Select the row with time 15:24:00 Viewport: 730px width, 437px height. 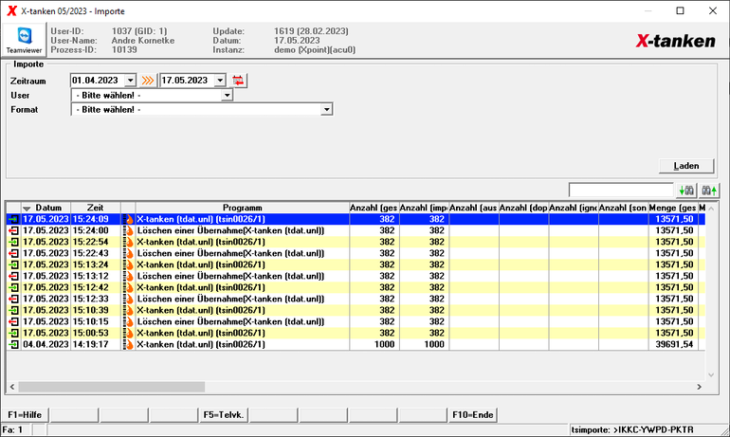pos(356,230)
